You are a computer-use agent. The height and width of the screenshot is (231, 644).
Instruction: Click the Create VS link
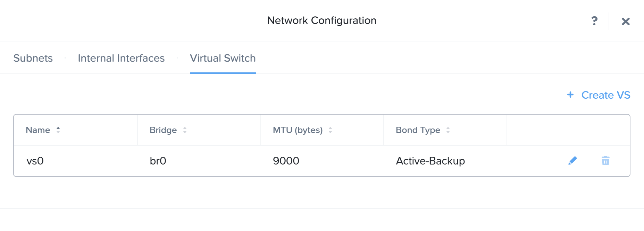606,95
